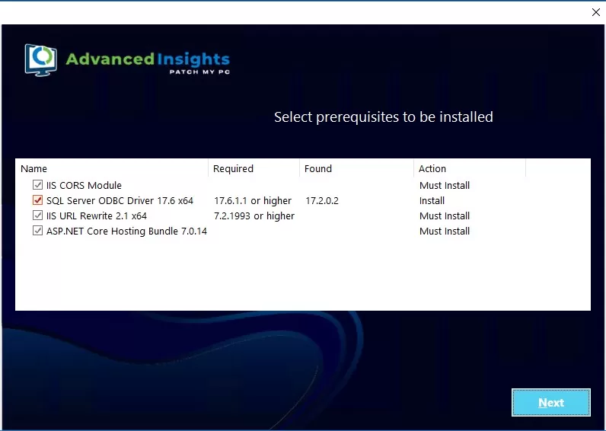Click the Action column header
Viewport: 606px width, 431px height.
pyautogui.click(x=470, y=168)
